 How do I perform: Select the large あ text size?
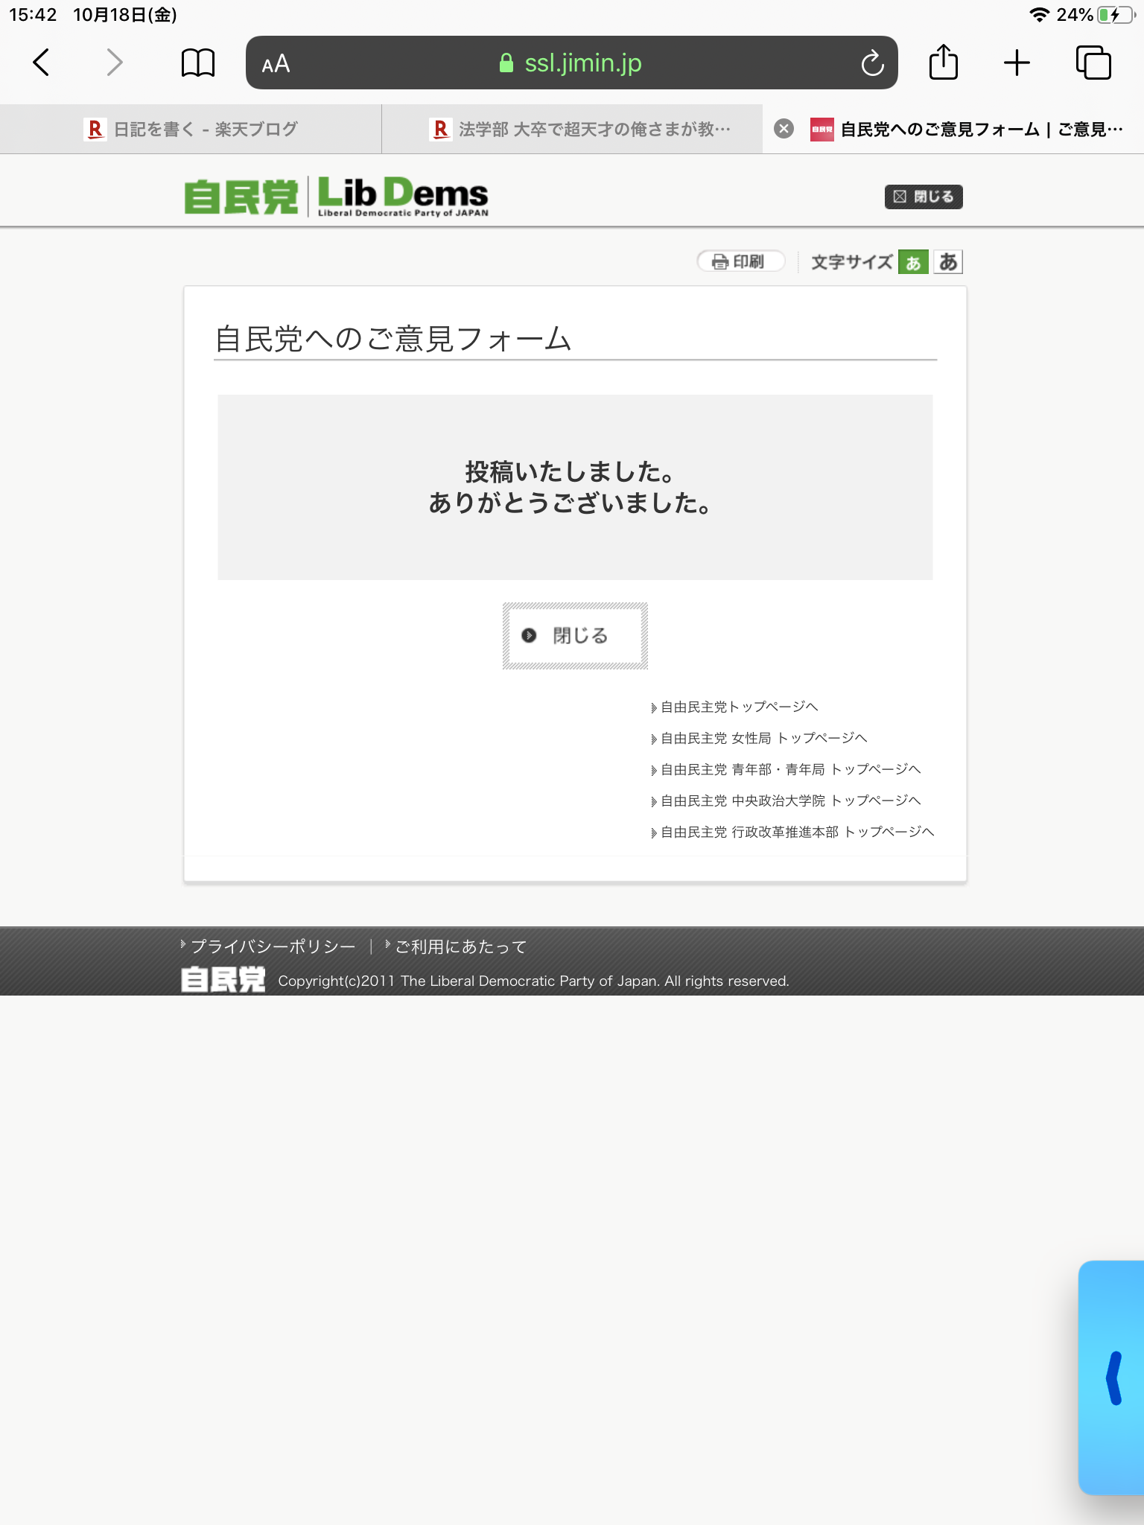point(948,262)
